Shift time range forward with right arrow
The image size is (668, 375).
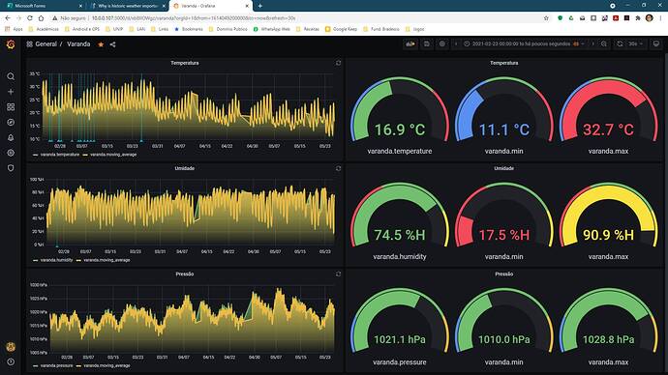pyautogui.click(x=592, y=43)
